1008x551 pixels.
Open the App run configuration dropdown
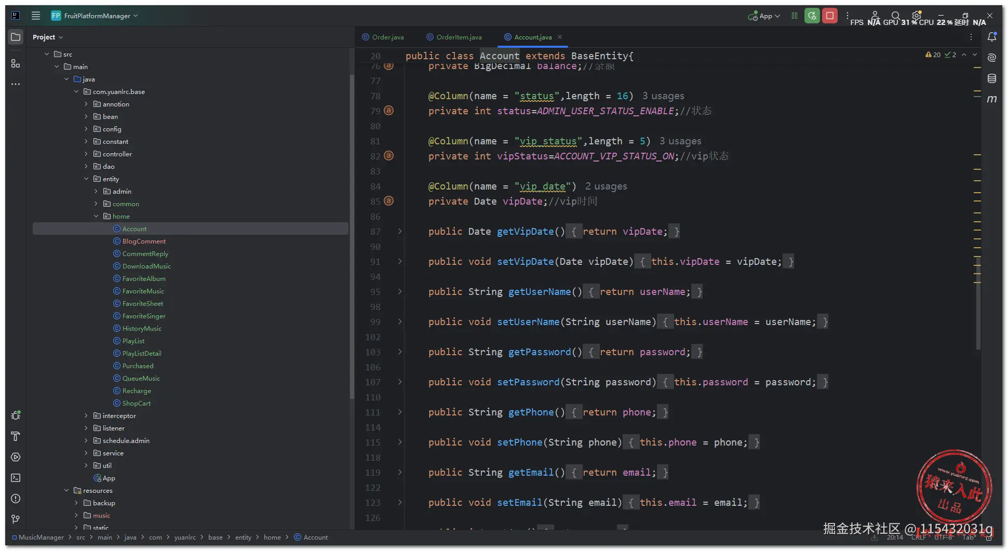click(x=764, y=16)
